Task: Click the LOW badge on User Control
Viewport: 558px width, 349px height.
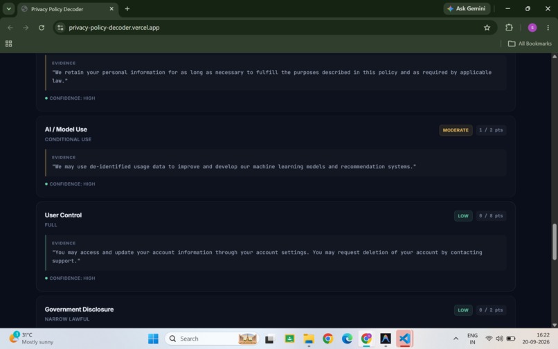Action: [x=463, y=216]
